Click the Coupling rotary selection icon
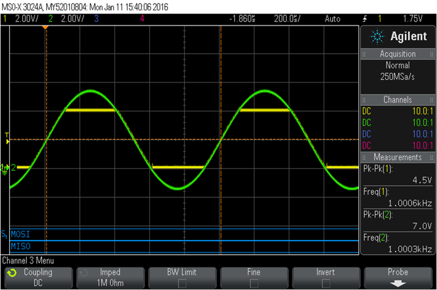This screenshot has width=437, height=290. 12,273
